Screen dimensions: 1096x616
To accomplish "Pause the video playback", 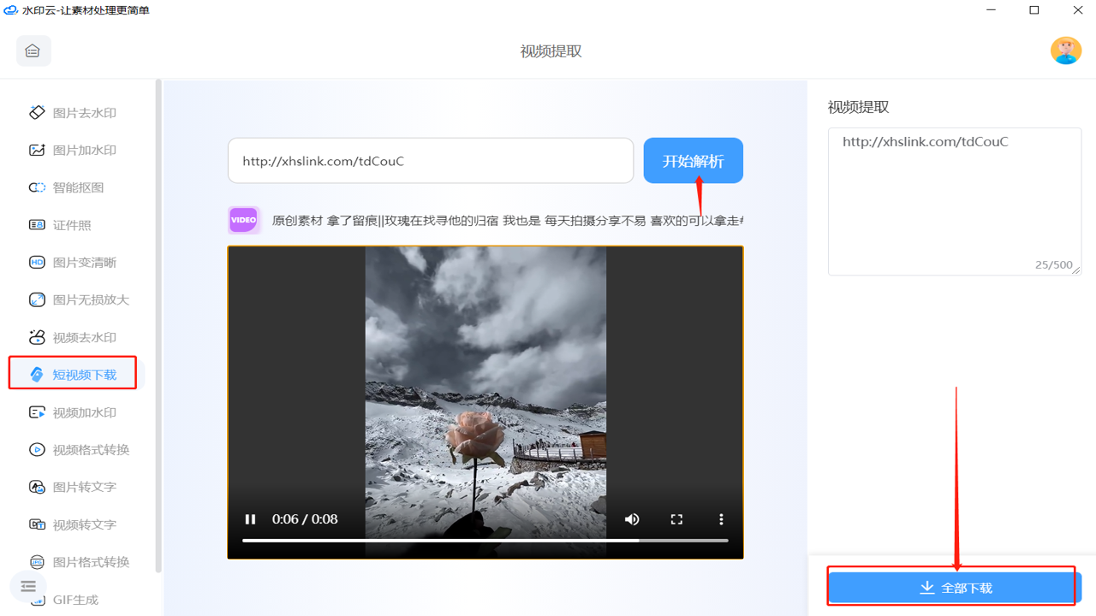I will pyautogui.click(x=250, y=519).
